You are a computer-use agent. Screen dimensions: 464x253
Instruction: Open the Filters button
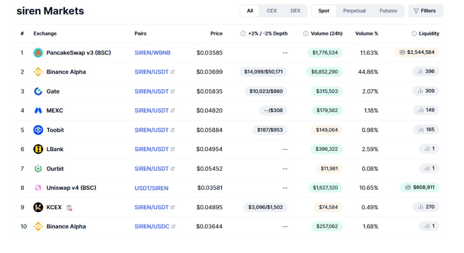(425, 11)
